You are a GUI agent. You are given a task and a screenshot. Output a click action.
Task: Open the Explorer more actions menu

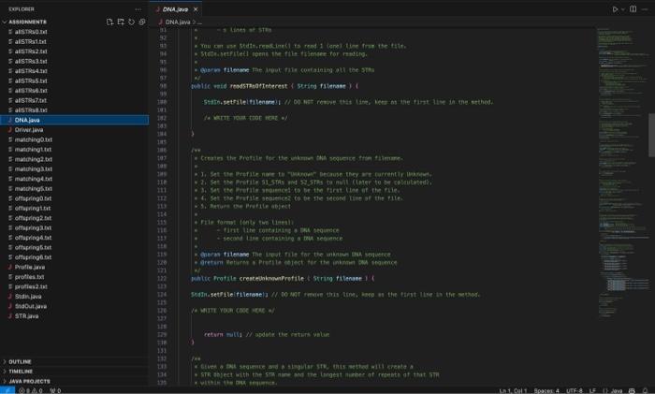(x=138, y=9)
